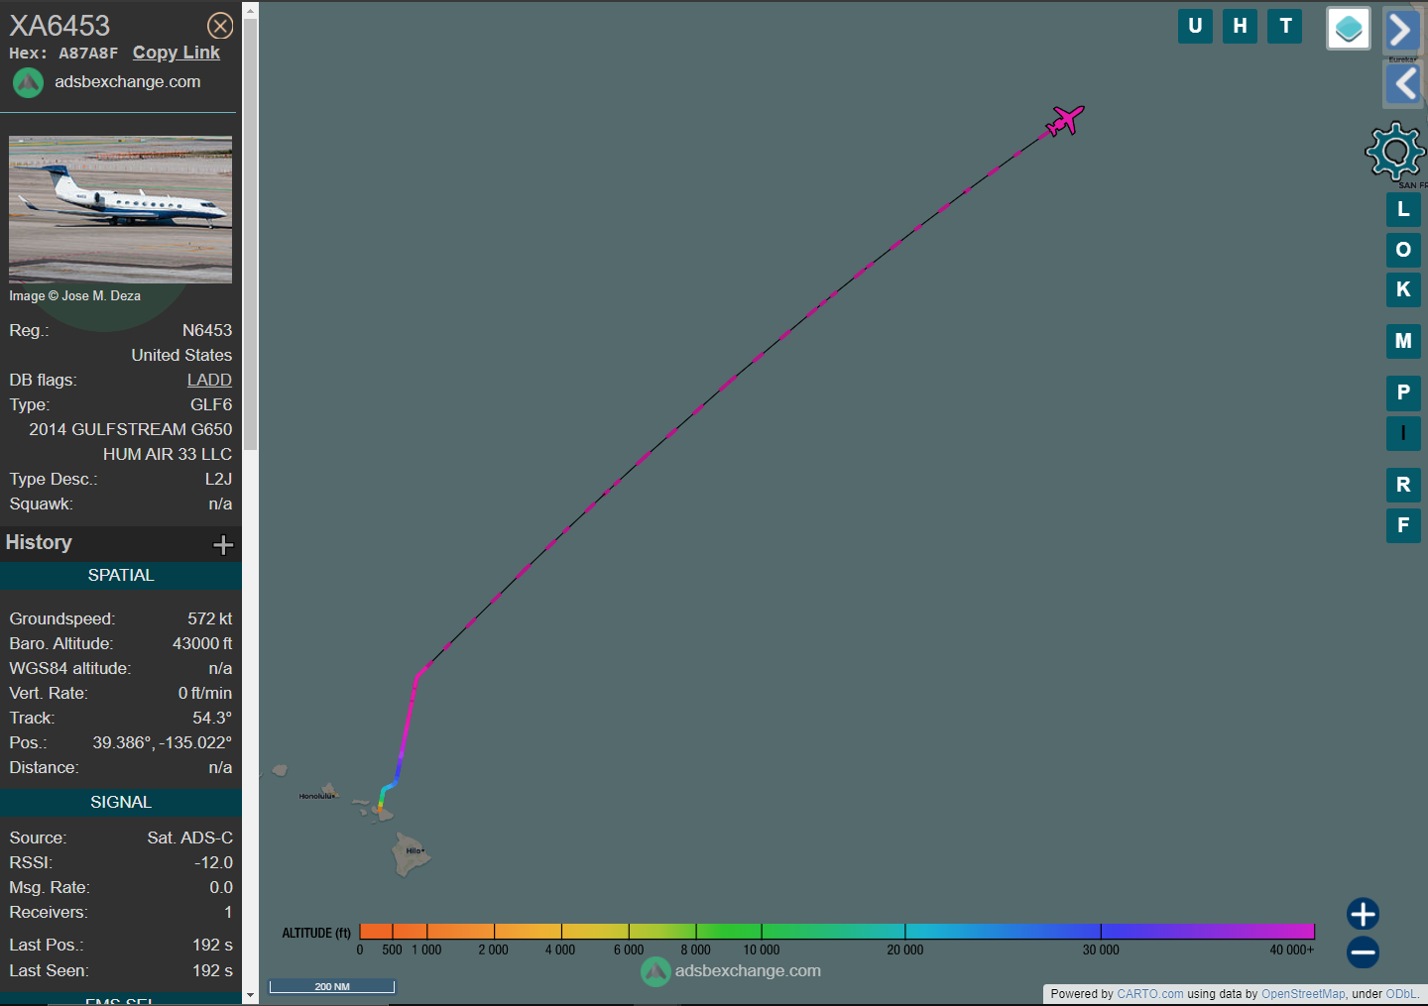Viewport: 1428px width, 1006px height.
Task: Click the XA6453 callsign heading
Action: pos(59,26)
